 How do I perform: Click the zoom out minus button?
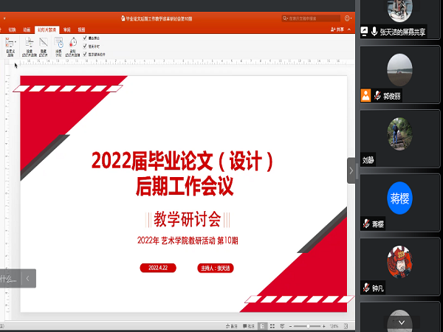(290, 326)
